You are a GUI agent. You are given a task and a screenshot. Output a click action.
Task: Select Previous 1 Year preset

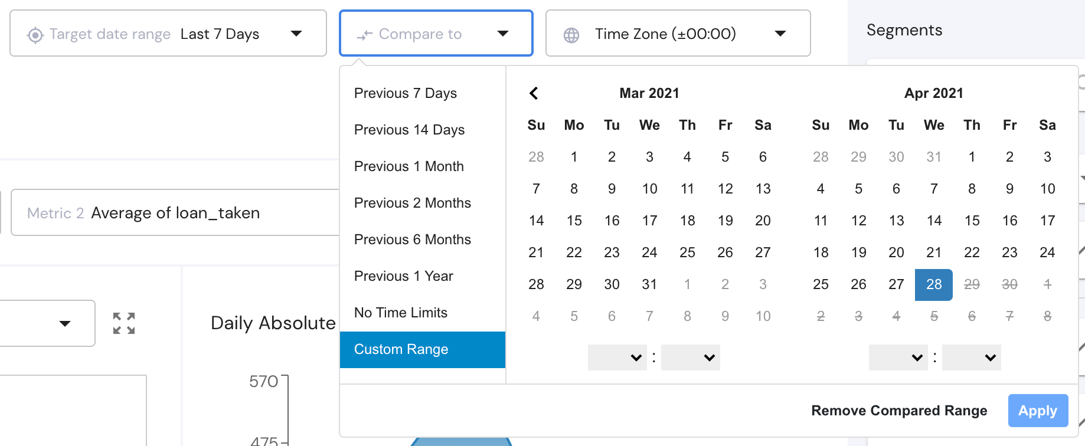coord(423,276)
